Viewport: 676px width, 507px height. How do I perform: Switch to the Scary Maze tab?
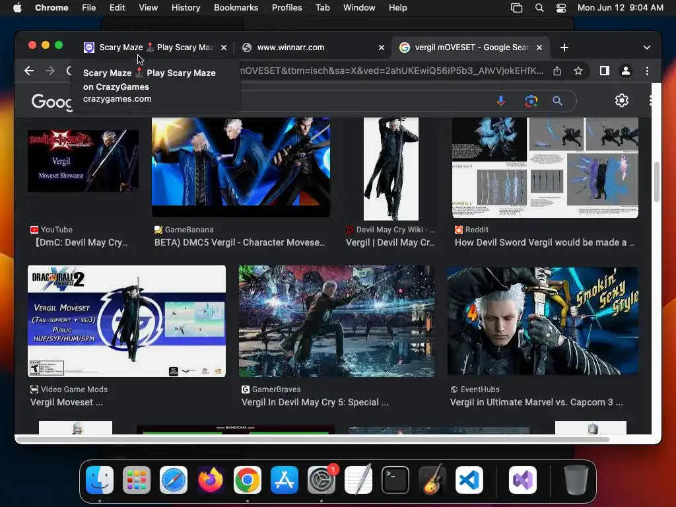click(x=149, y=48)
